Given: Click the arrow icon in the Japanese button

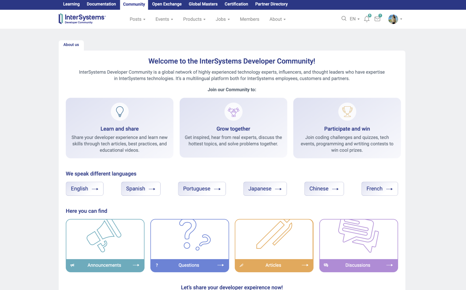Looking at the screenshot, I should click(x=278, y=189).
